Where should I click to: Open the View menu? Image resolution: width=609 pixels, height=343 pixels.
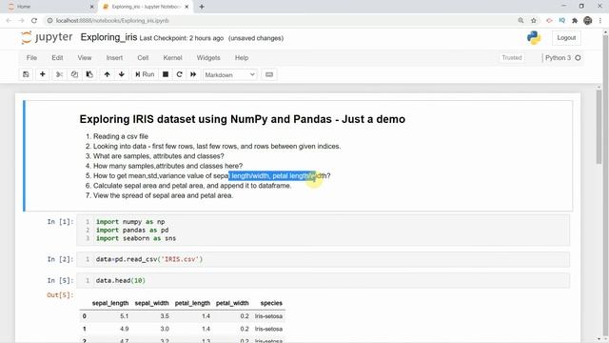pos(85,57)
